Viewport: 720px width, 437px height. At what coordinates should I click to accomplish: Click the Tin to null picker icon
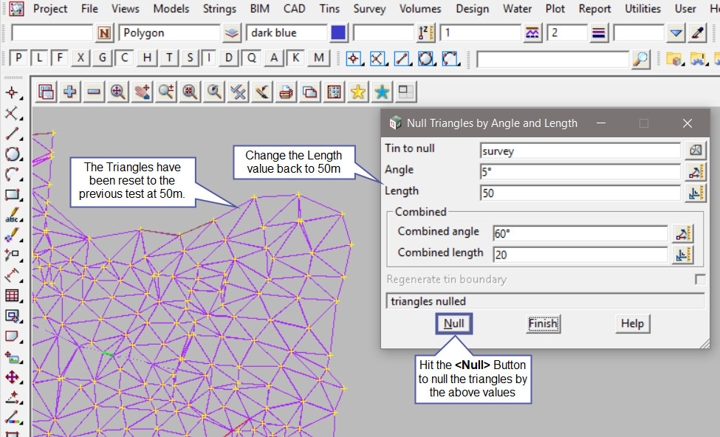coord(695,150)
